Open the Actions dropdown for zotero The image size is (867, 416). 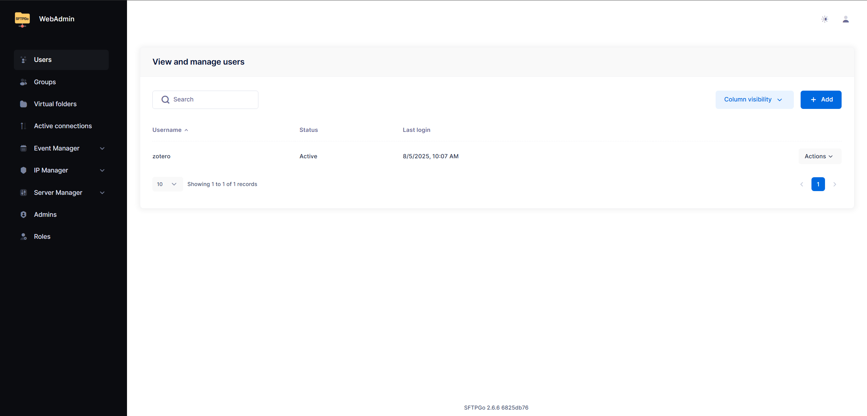tap(820, 156)
